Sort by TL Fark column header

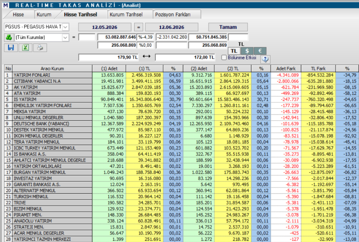click(318, 68)
